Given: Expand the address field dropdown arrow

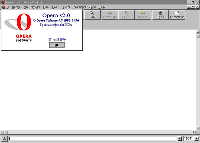Looking at the screenshot, I should click(179, 139).
